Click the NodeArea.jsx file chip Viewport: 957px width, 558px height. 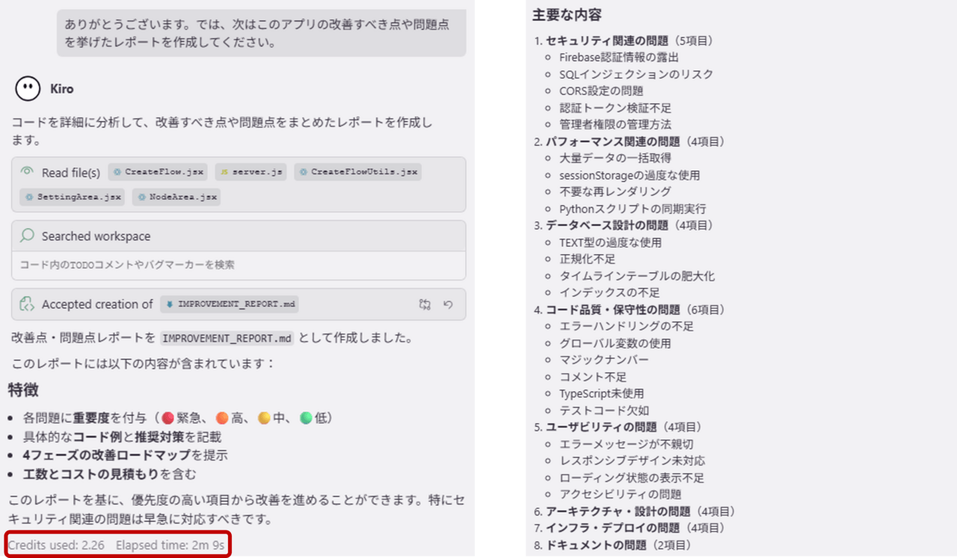[176, 197]
